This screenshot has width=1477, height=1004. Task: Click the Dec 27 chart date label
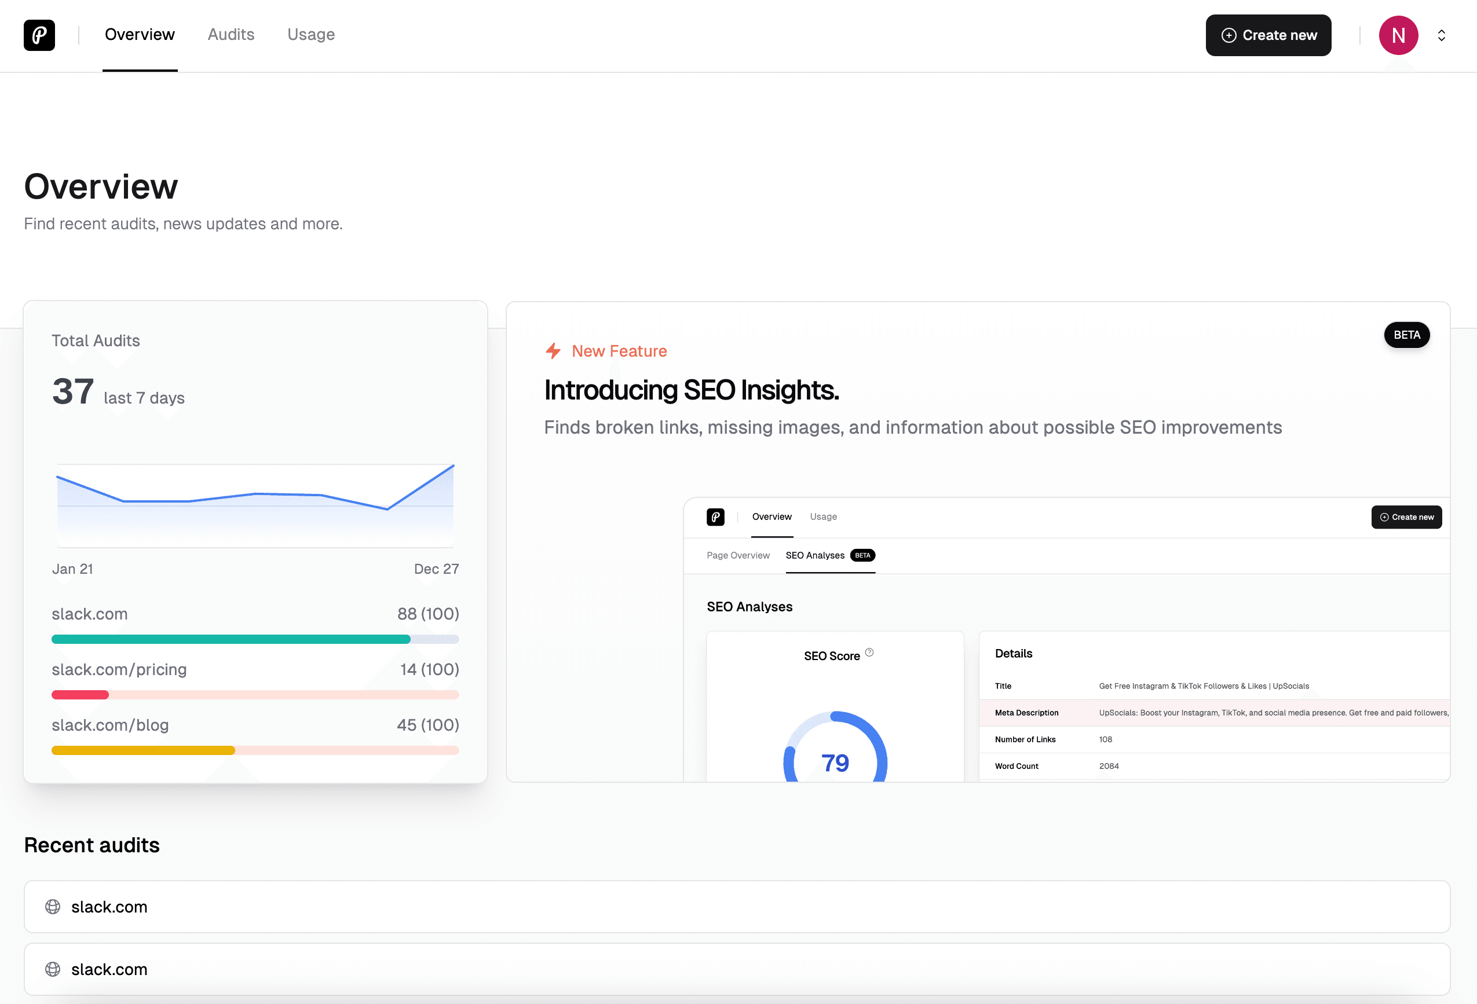tap(437, 569)
